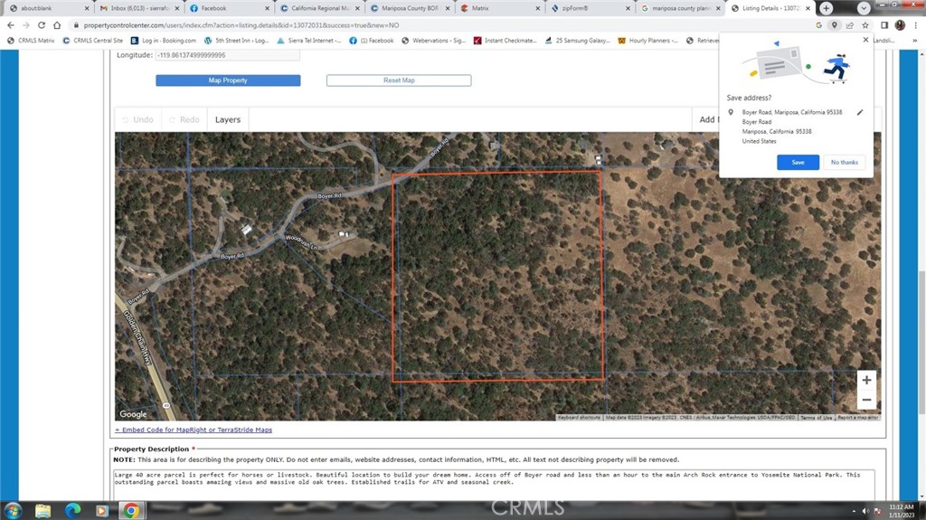This screenshot has width=926, height=520.
Task: Reload the page with the refresh icon
Action: pyautogui.click(x=42, y=25)
